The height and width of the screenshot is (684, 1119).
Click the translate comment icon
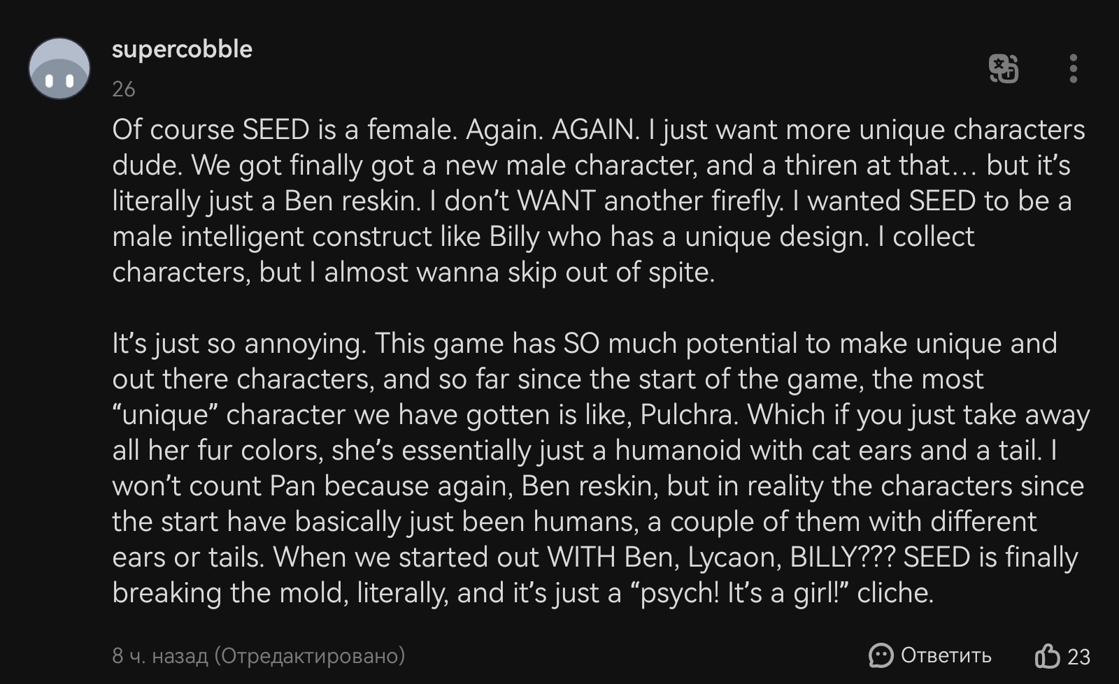[1004, 68]
